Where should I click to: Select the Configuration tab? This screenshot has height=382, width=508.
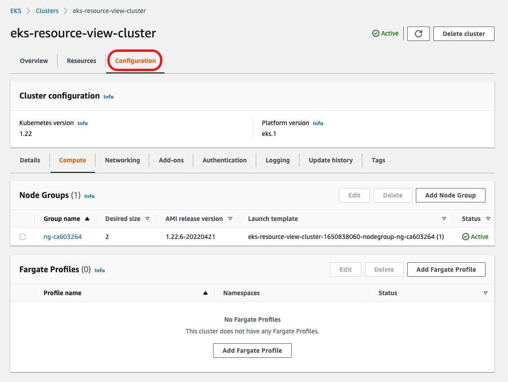point(135,61)
